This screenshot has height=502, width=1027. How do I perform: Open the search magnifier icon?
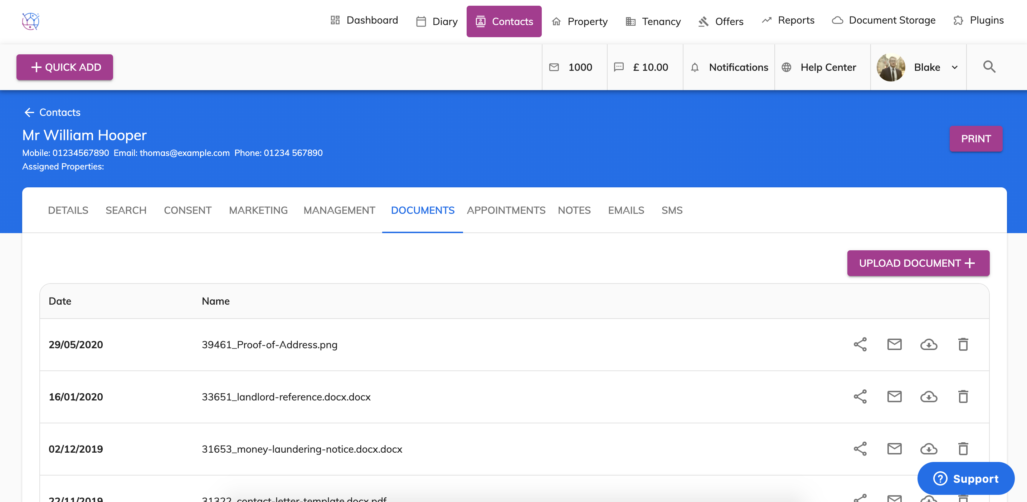point(989,67)
